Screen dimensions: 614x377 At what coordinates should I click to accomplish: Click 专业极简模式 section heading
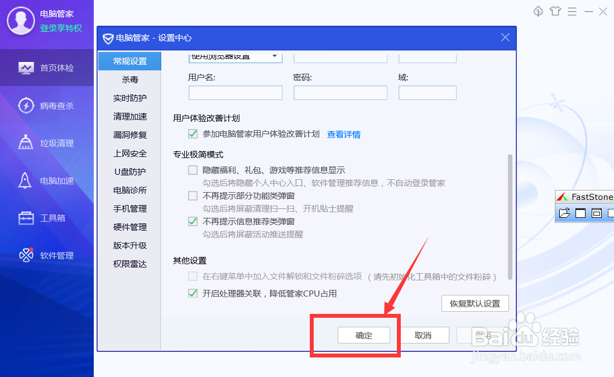198,154
